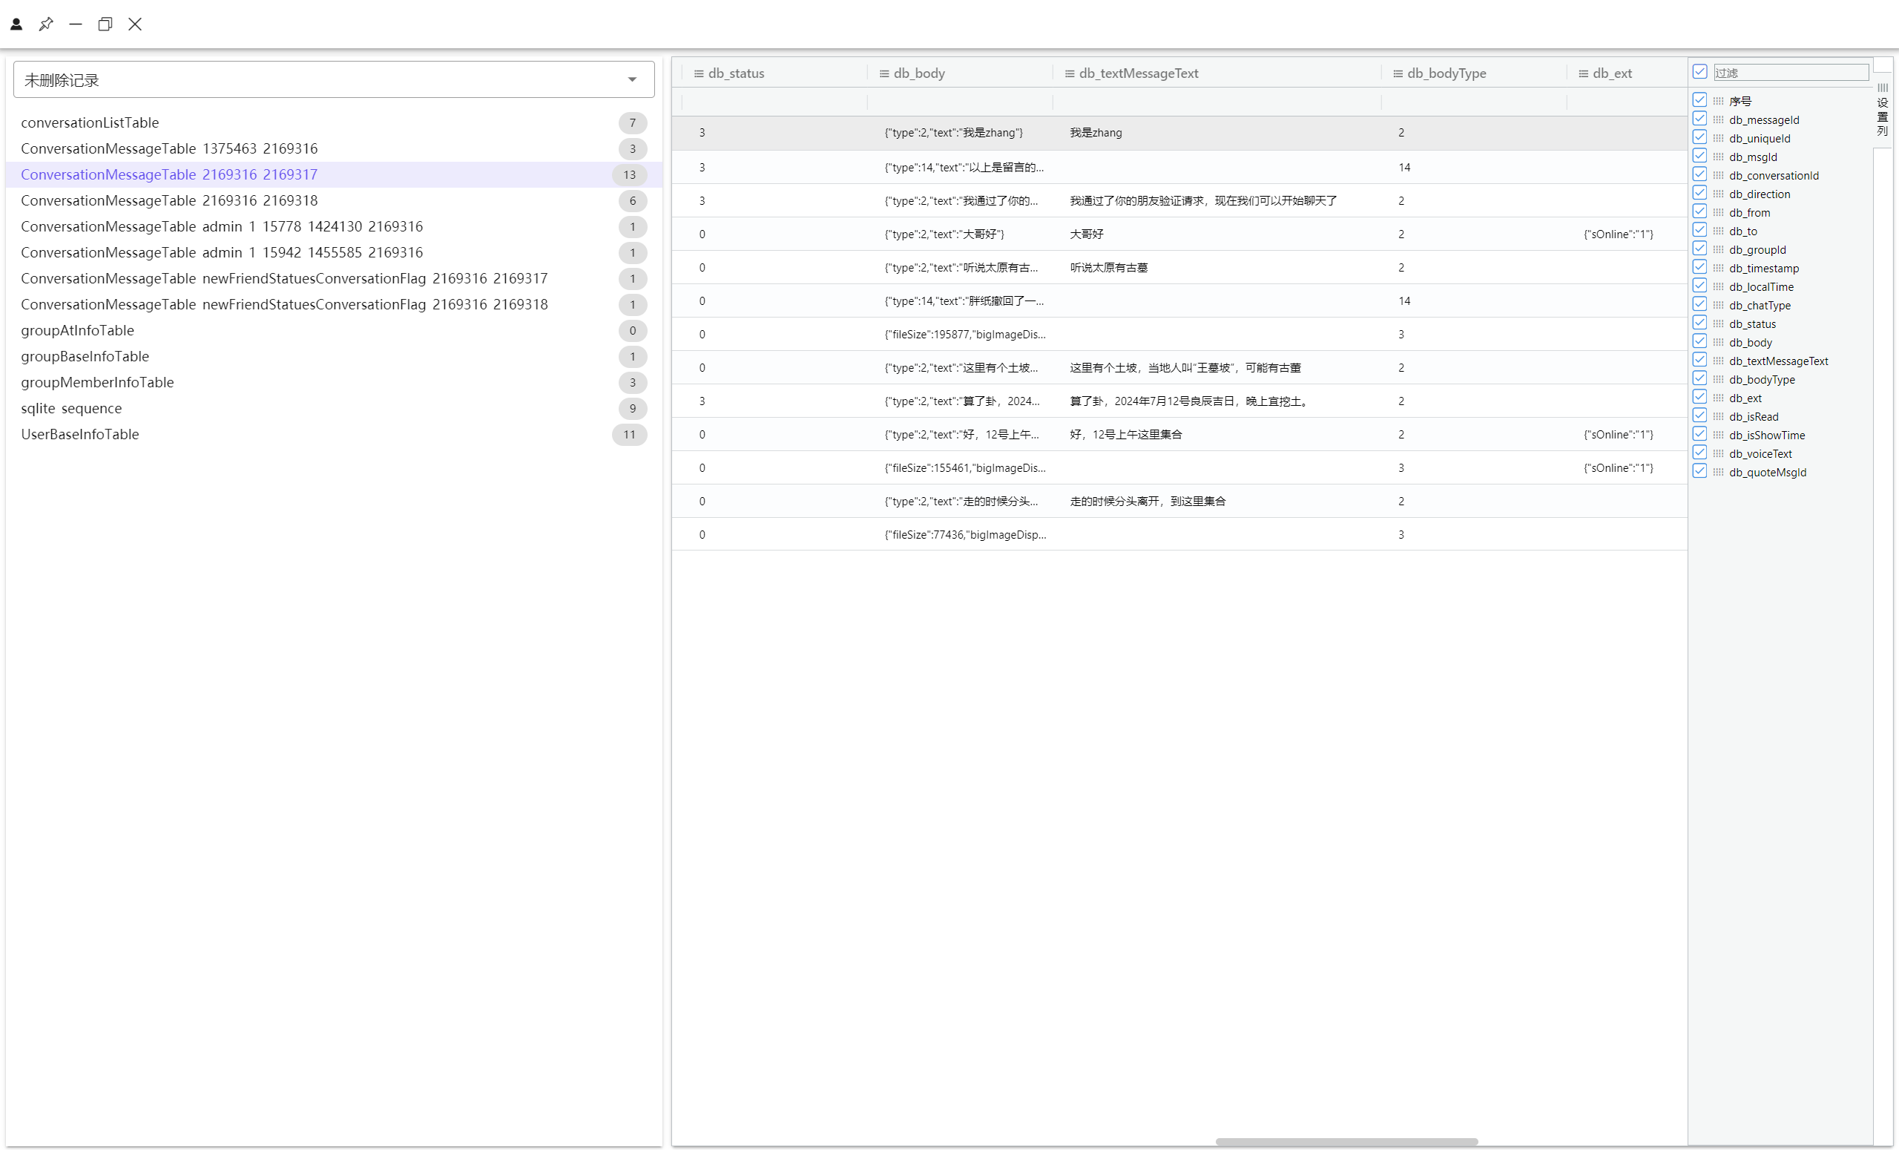This screenshot has width=1899, height=1150.
Task: Click the cell text 听说太原有古墓
Action: point(1109,267)
